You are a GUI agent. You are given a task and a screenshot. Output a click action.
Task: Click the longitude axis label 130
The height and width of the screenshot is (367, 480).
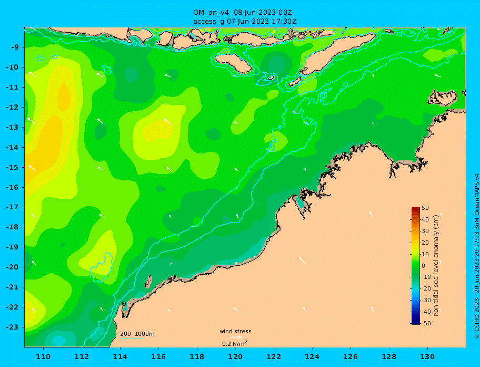[x=427, y=357]
